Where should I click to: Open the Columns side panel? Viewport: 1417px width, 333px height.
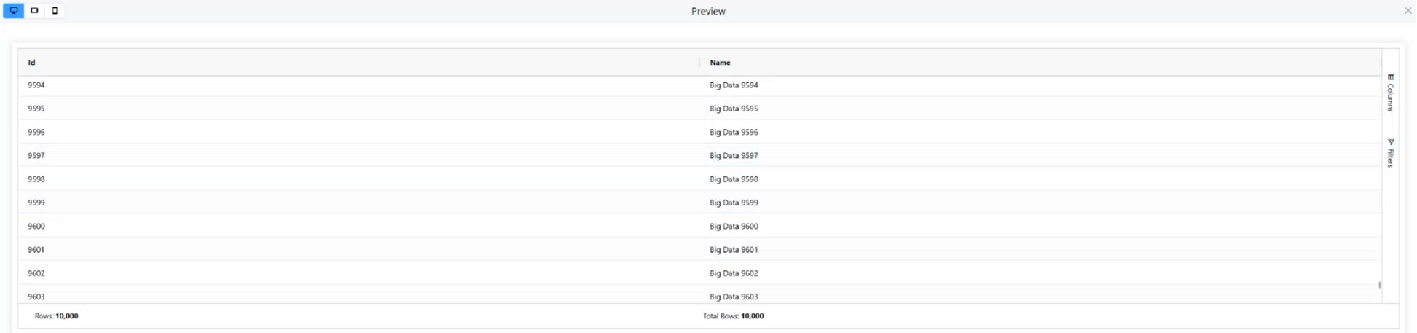pyautogui.click(x=1390, y=93)
